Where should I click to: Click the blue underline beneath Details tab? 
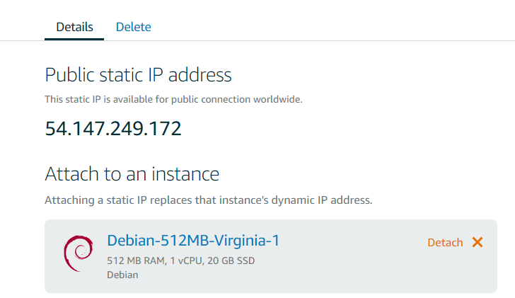pyautogui.click(x=74, y=39)
